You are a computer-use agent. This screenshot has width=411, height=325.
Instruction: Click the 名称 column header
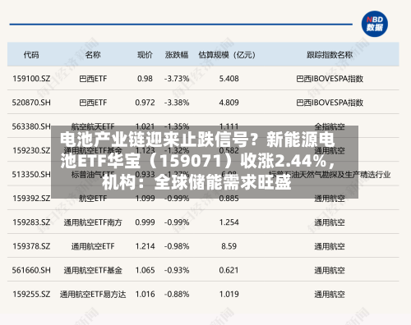coord(93,55)
